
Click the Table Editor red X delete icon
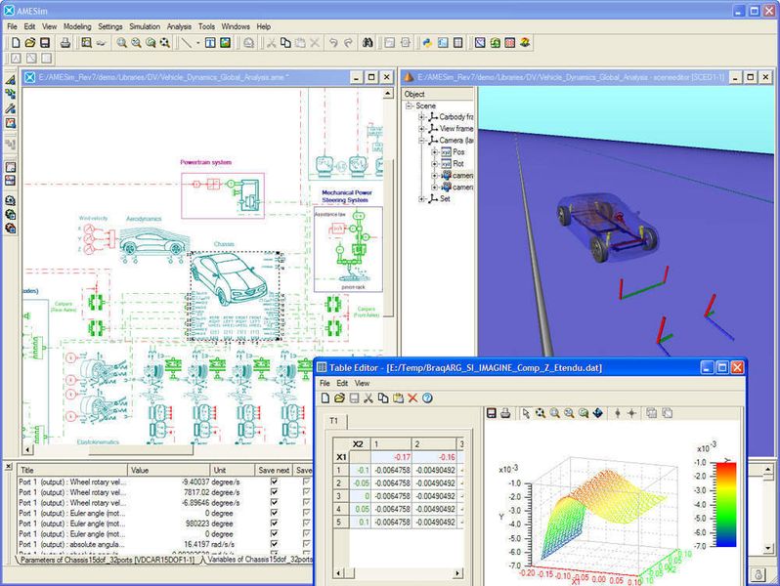coord(412,398)
